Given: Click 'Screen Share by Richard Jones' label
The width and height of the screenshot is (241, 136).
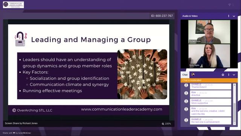Looking at the screenshot, I should 21,124.
